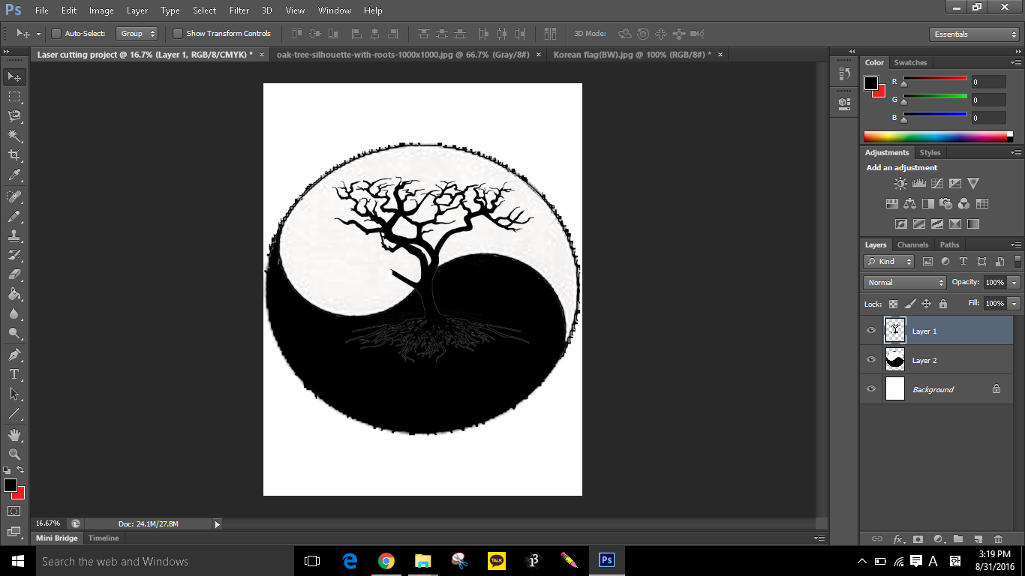Open the Essentials workspace dropdown
Viewport: 1025px width, 576px height.
tap(973, 34)
